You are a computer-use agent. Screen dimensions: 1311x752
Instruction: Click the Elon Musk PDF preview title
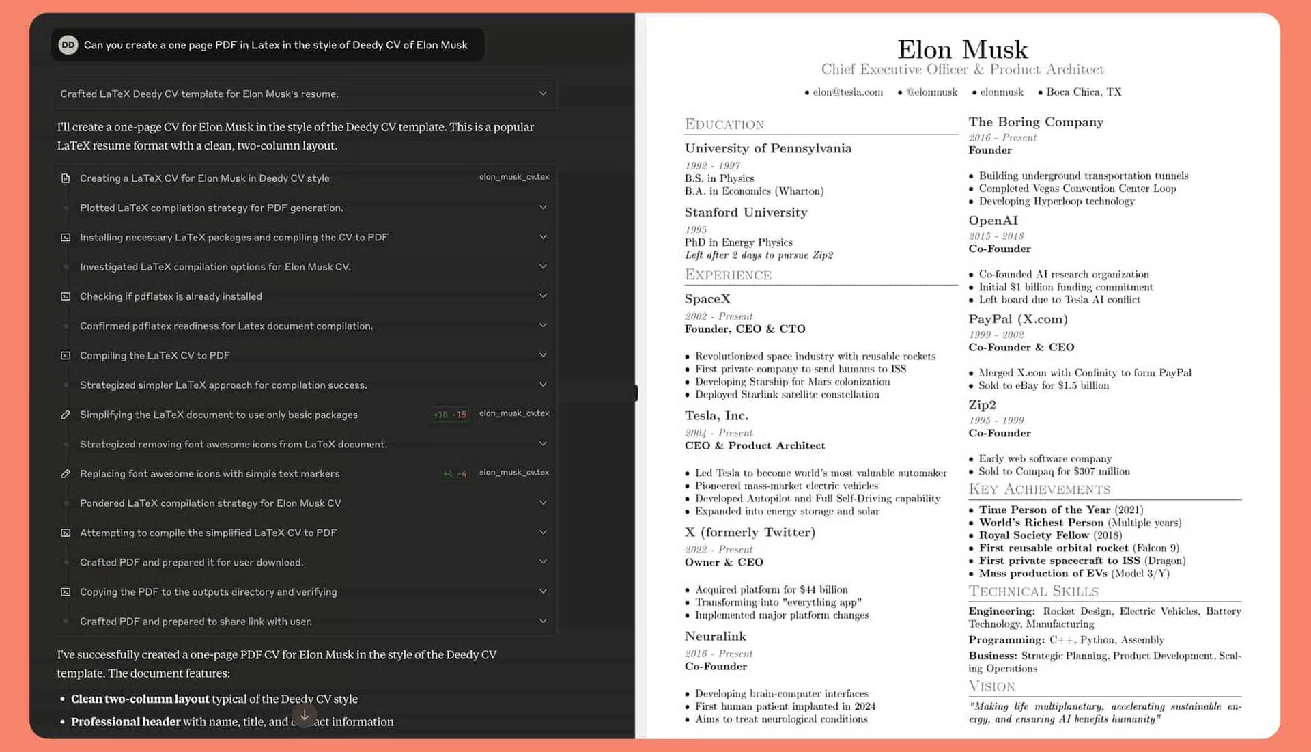961,49
